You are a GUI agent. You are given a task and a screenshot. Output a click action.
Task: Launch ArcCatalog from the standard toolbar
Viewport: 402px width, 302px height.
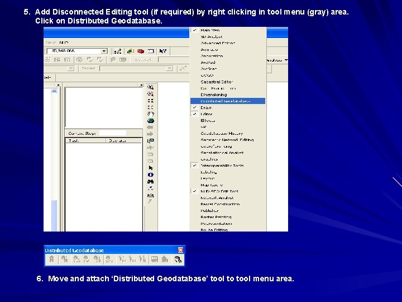pos(131,51)
